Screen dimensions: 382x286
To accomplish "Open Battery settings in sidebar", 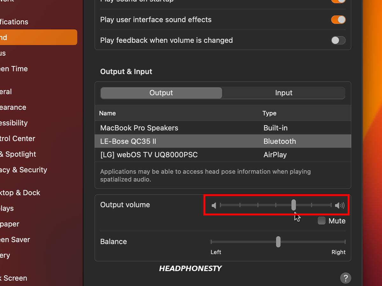I will pos(6,255).
